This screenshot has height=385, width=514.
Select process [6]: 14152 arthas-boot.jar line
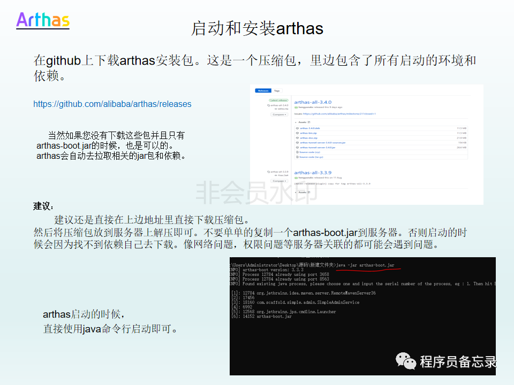point(261,316)
